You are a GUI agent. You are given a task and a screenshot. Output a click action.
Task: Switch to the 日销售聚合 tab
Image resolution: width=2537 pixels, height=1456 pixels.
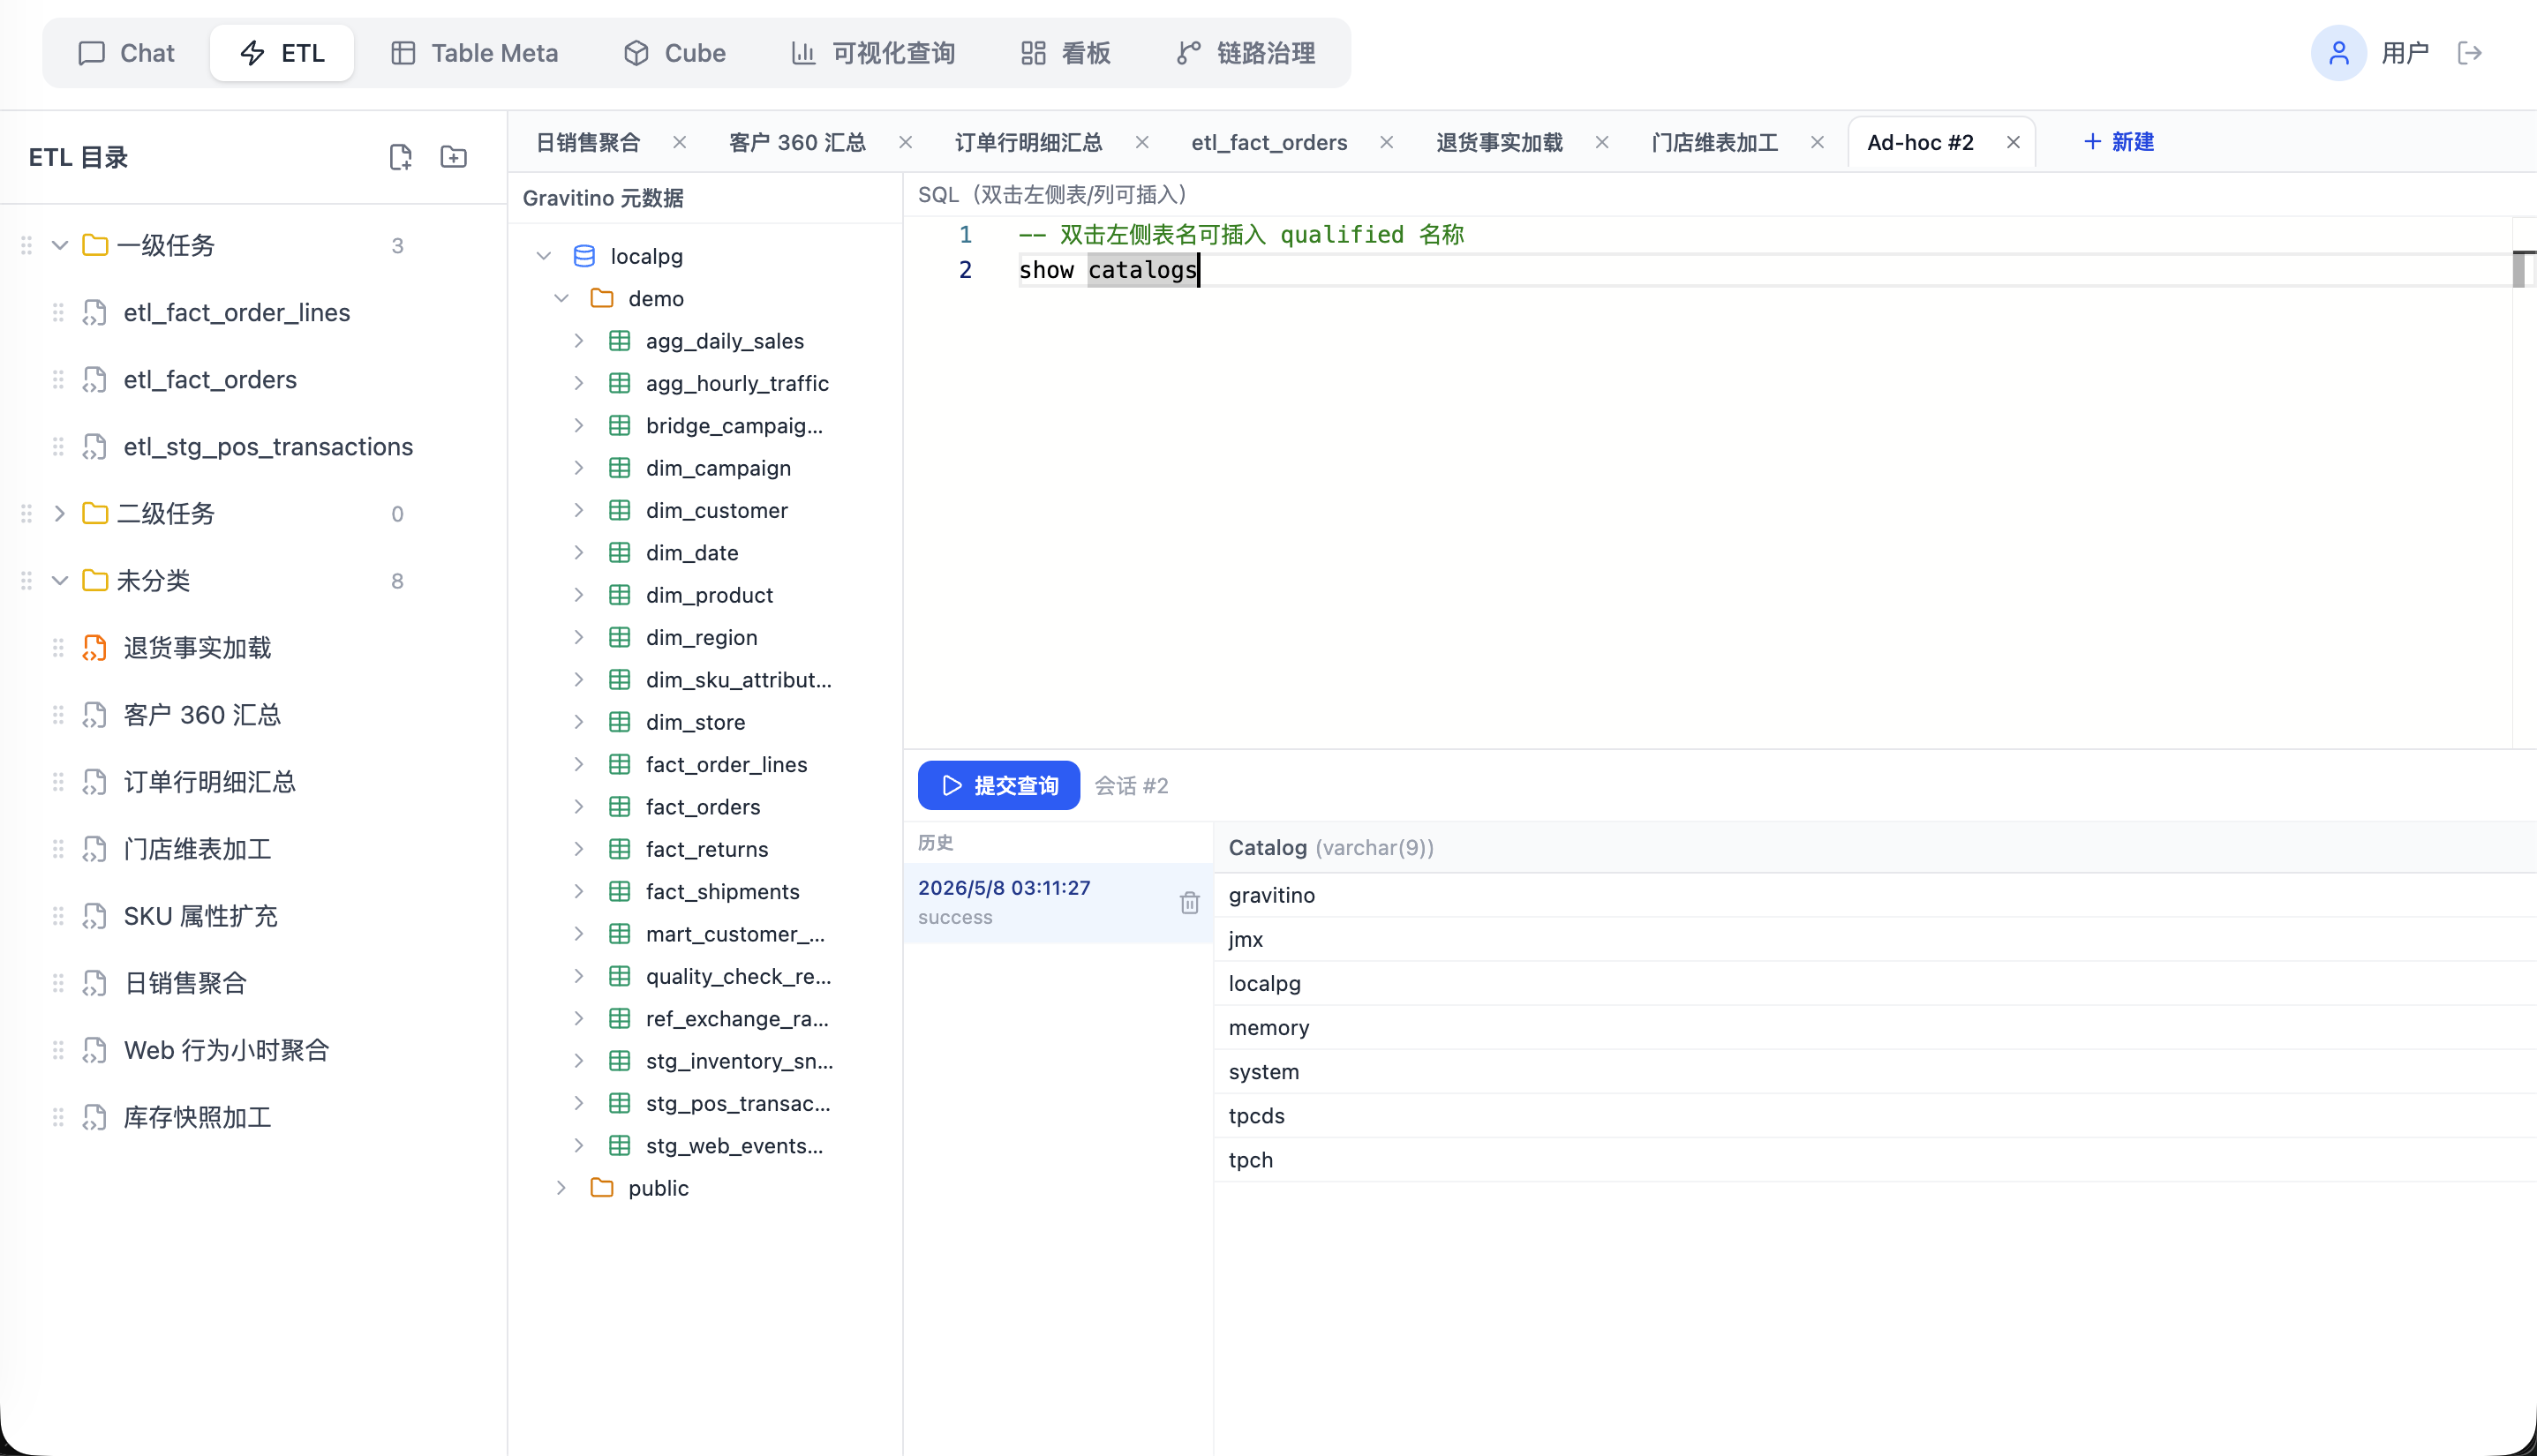pos(588,142)
